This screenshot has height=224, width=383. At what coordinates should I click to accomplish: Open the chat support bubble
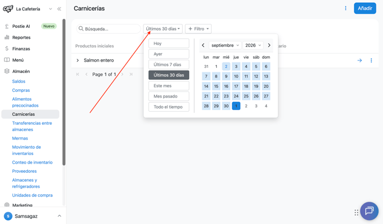(369, 211)
